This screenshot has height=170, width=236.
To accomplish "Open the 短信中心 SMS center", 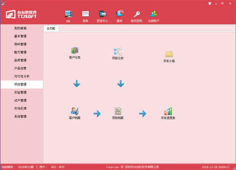I will 102,16.
